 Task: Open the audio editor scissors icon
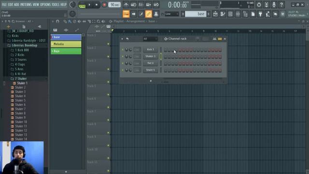click(267, 4)
